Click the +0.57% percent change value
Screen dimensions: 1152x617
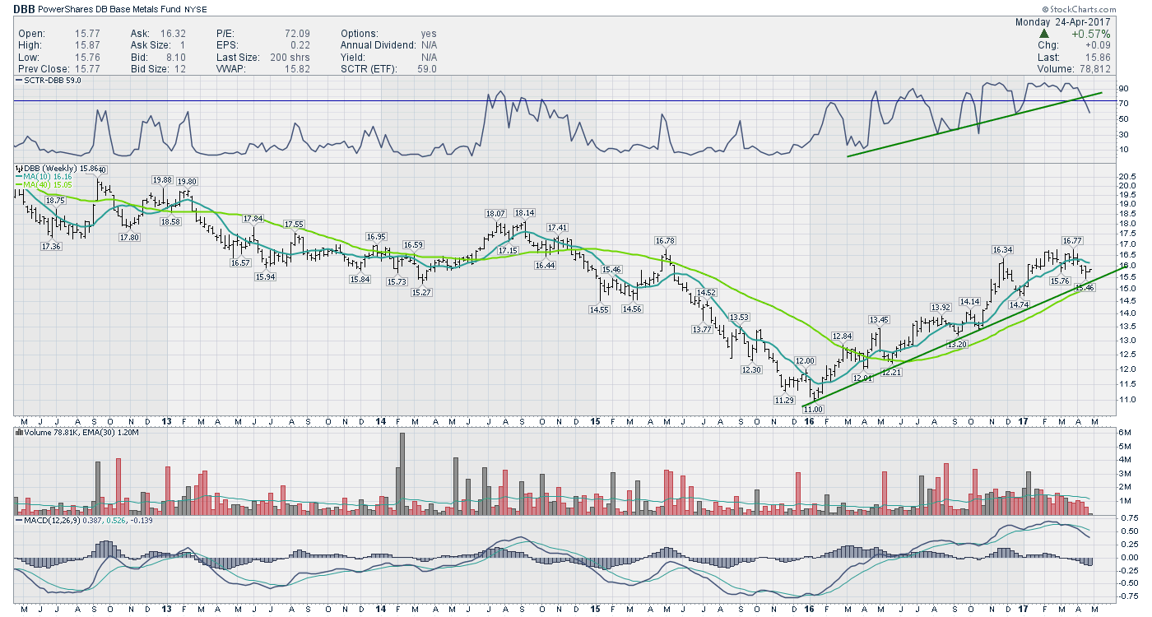tap(1090, 34)
